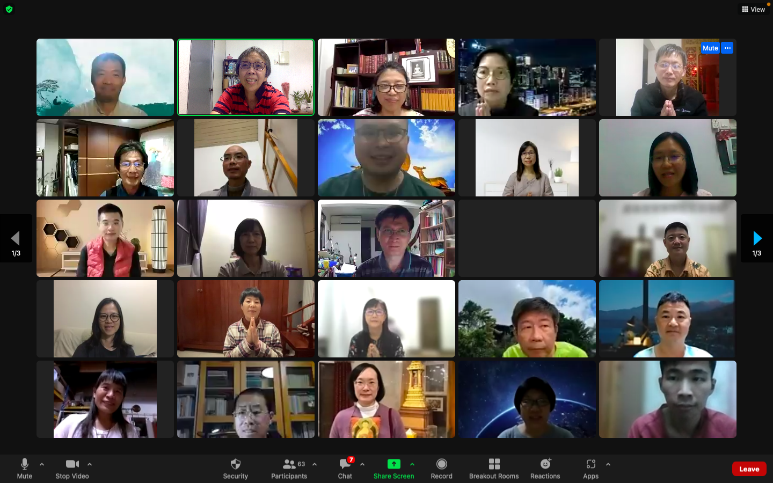This screenshot has height=483, width=773.
Task: Mute the top-right participant
Action: pos(710,48)
